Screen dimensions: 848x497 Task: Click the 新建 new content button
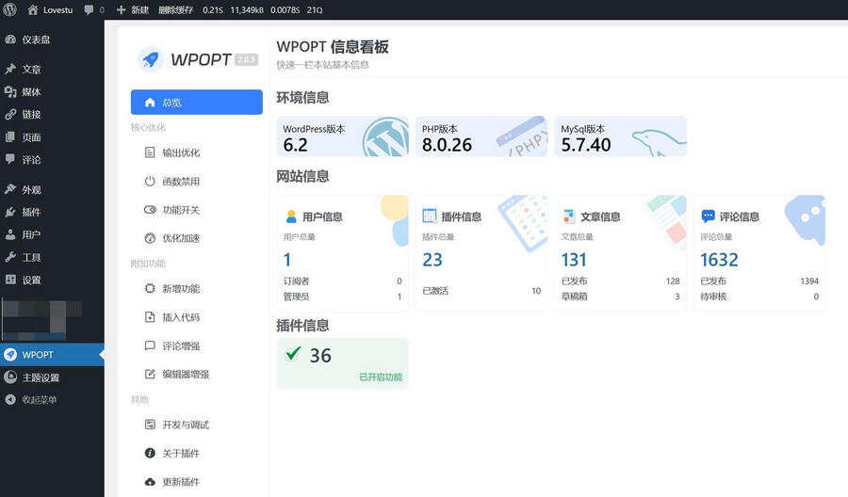[132, 9]
